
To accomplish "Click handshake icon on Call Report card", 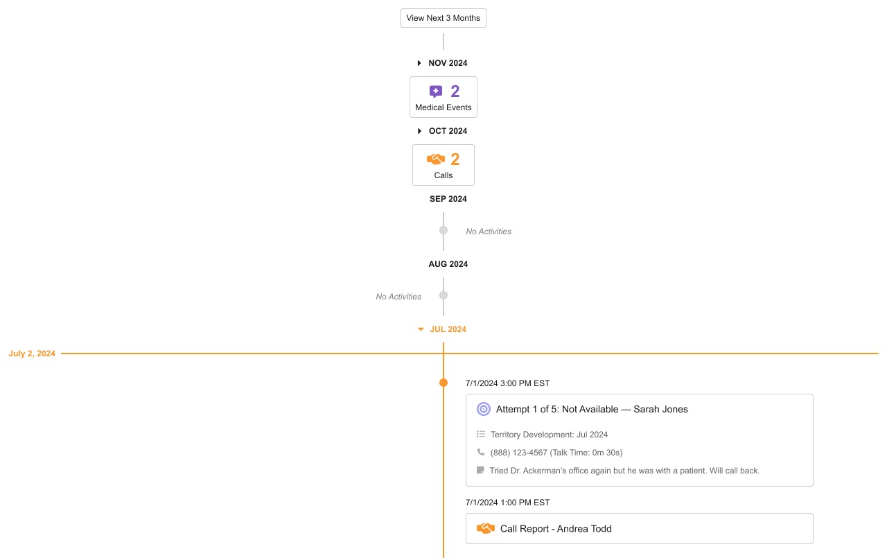I will [486, 529].
